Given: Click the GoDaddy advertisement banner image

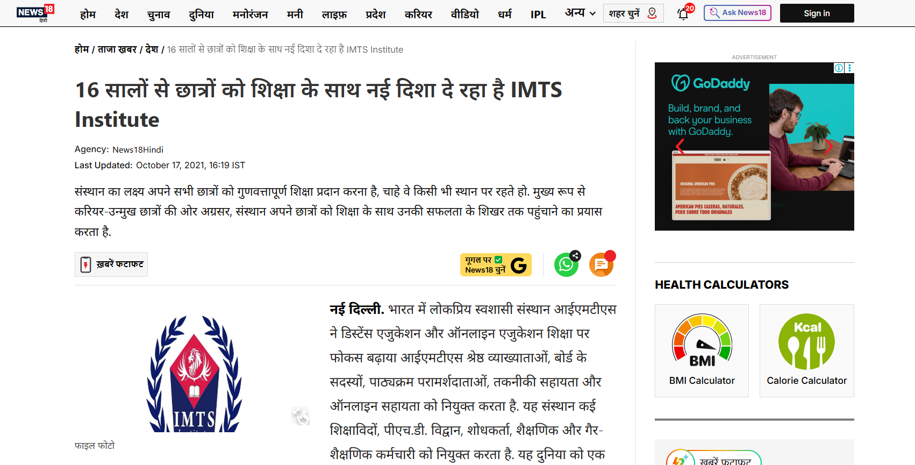Looking at the screenshot, I should click(754, 146).
